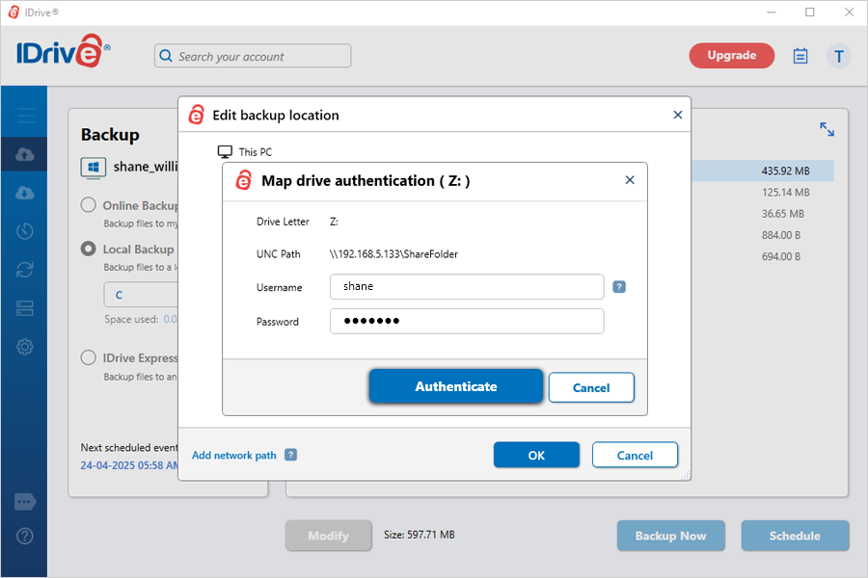This screenshot has height=578, width=868.
Task: Select the Local Backup radio button
Action: click(x=89, y=249)
